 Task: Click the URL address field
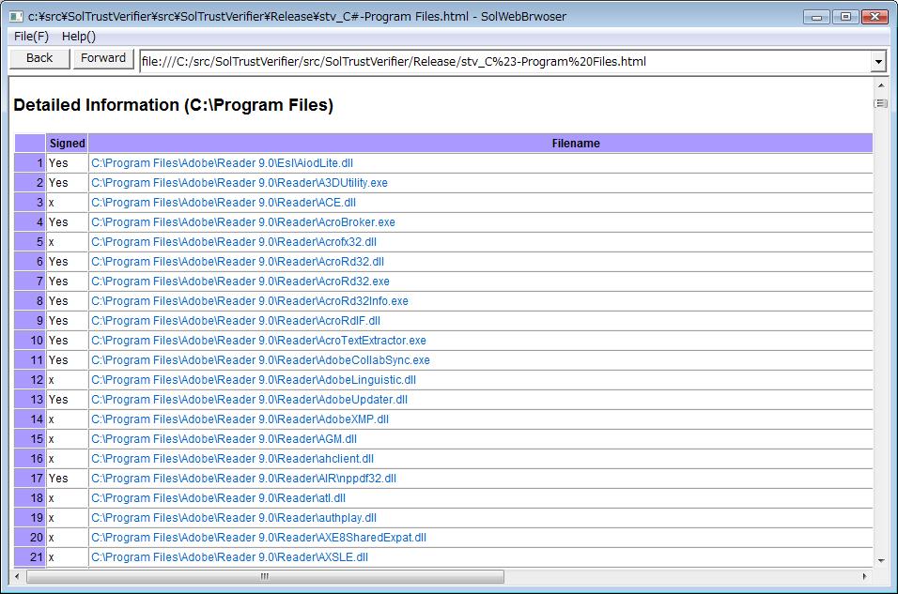click(x=504, y=61)
